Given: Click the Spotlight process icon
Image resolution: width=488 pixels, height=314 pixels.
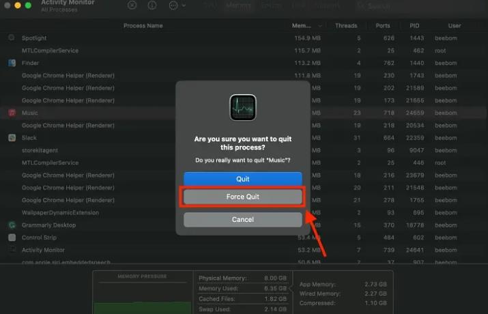Looking at the screenshot, I should click(x=12, y=38).
